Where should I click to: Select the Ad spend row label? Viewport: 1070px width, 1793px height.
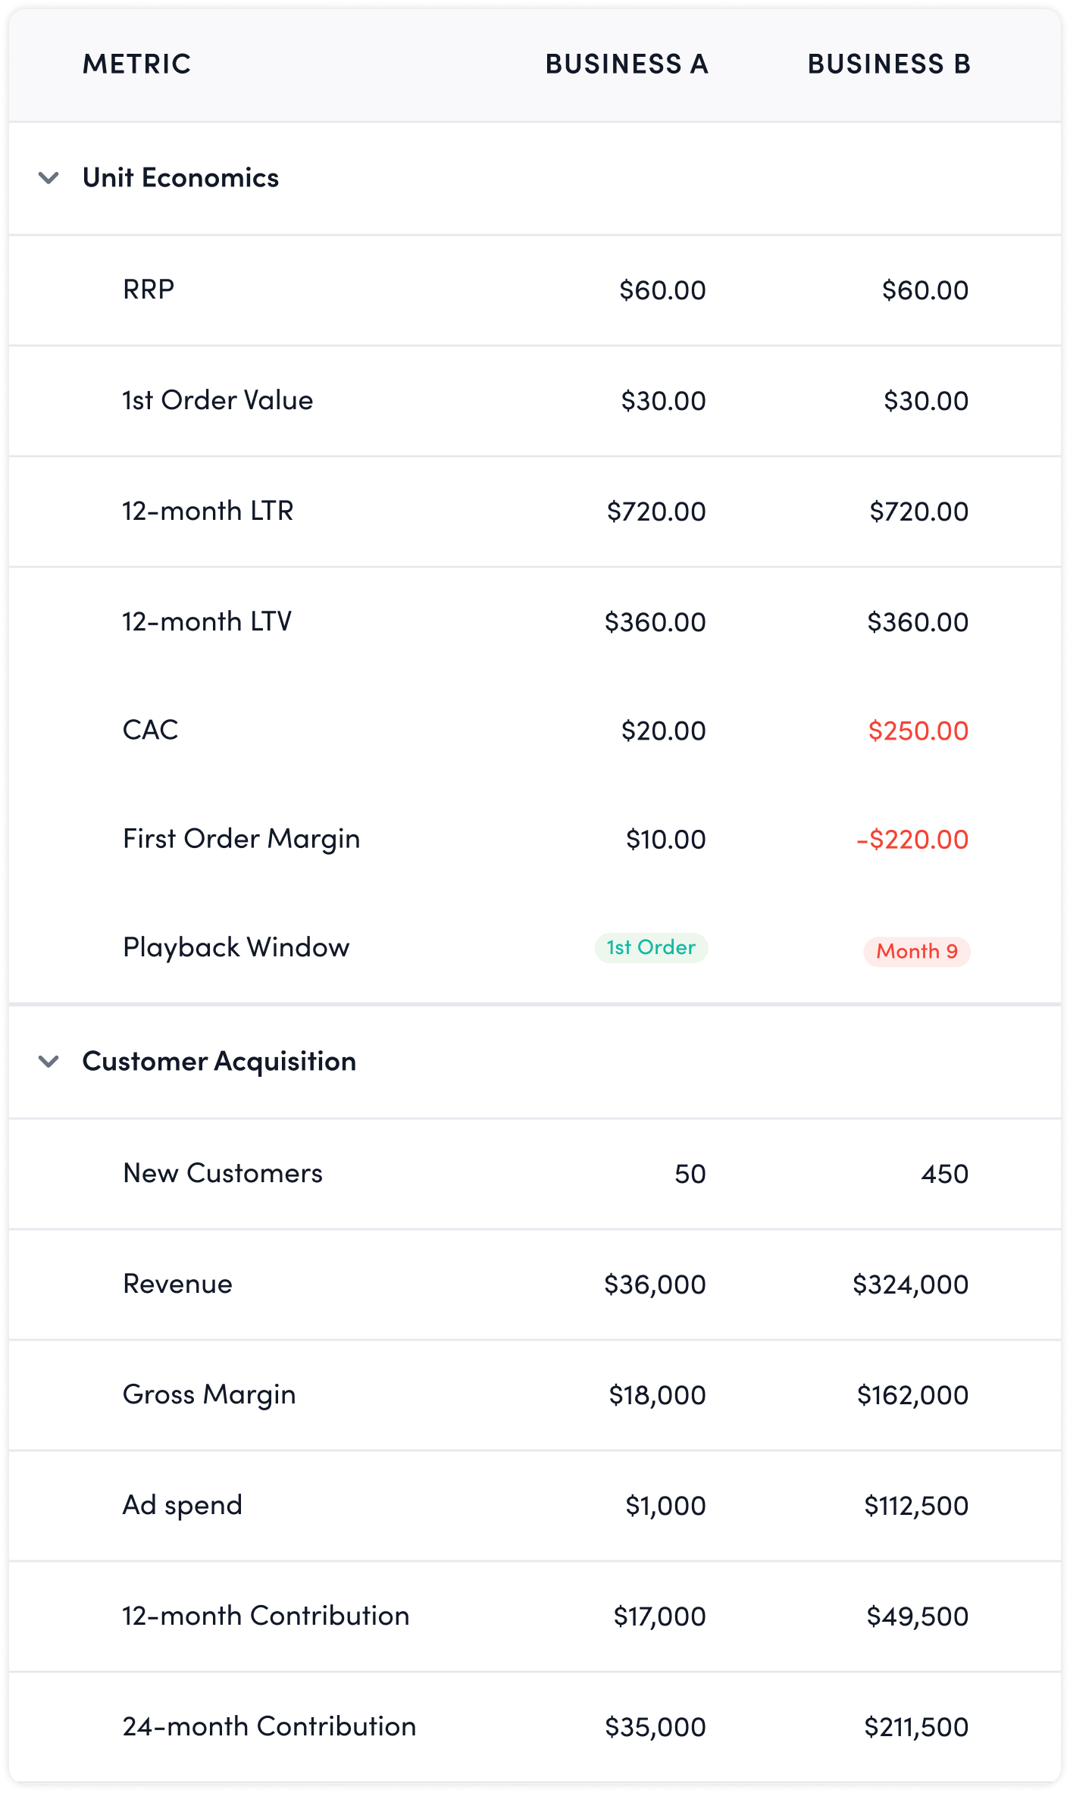183,1505
